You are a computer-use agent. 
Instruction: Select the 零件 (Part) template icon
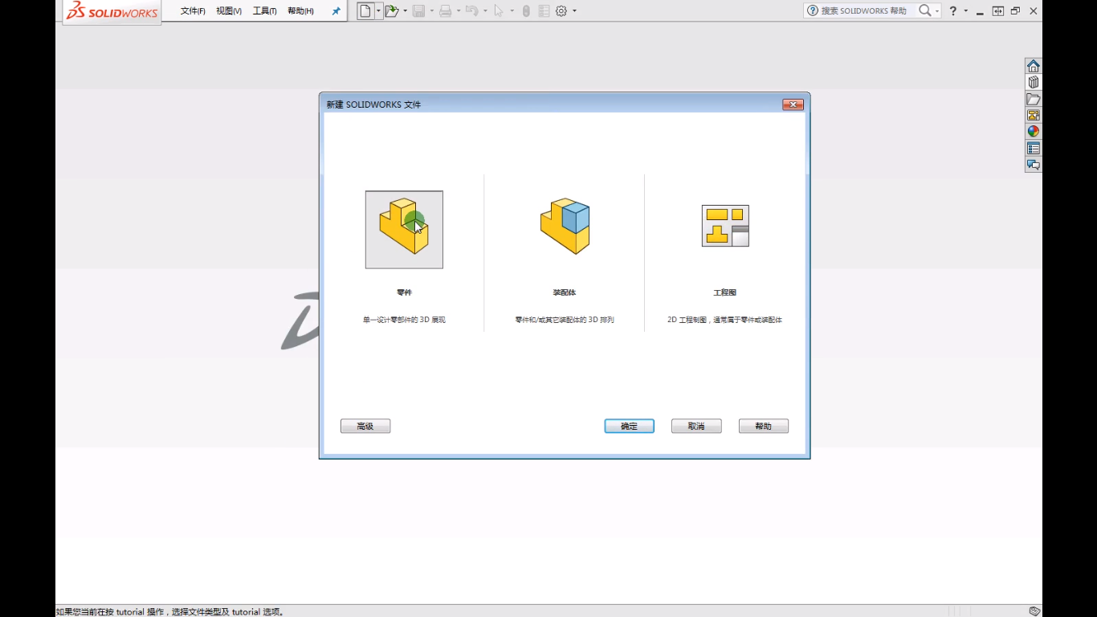coord(404,230)
